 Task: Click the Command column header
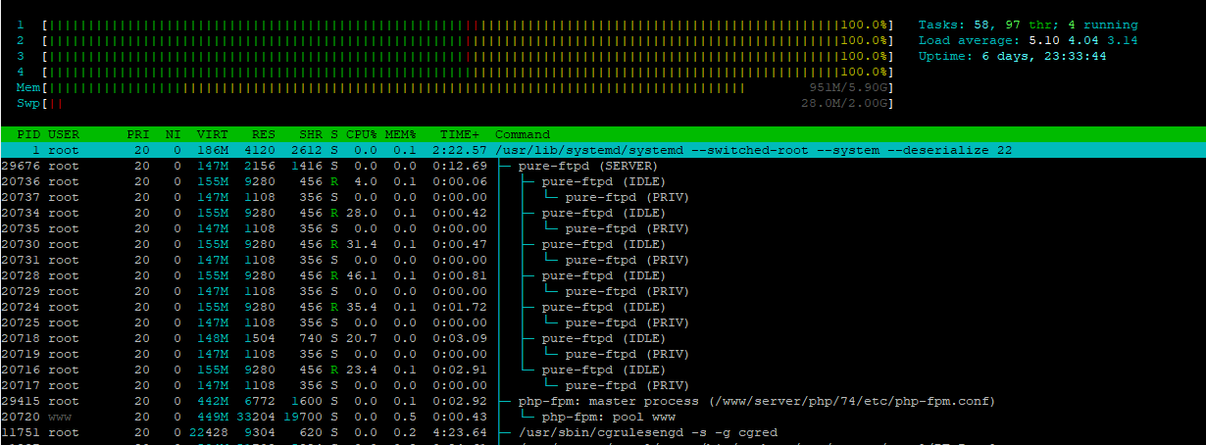523,134
